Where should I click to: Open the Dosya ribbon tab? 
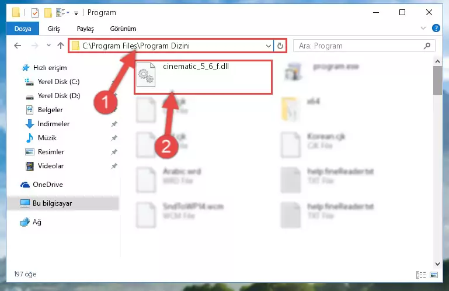click(x=23, y=29)
